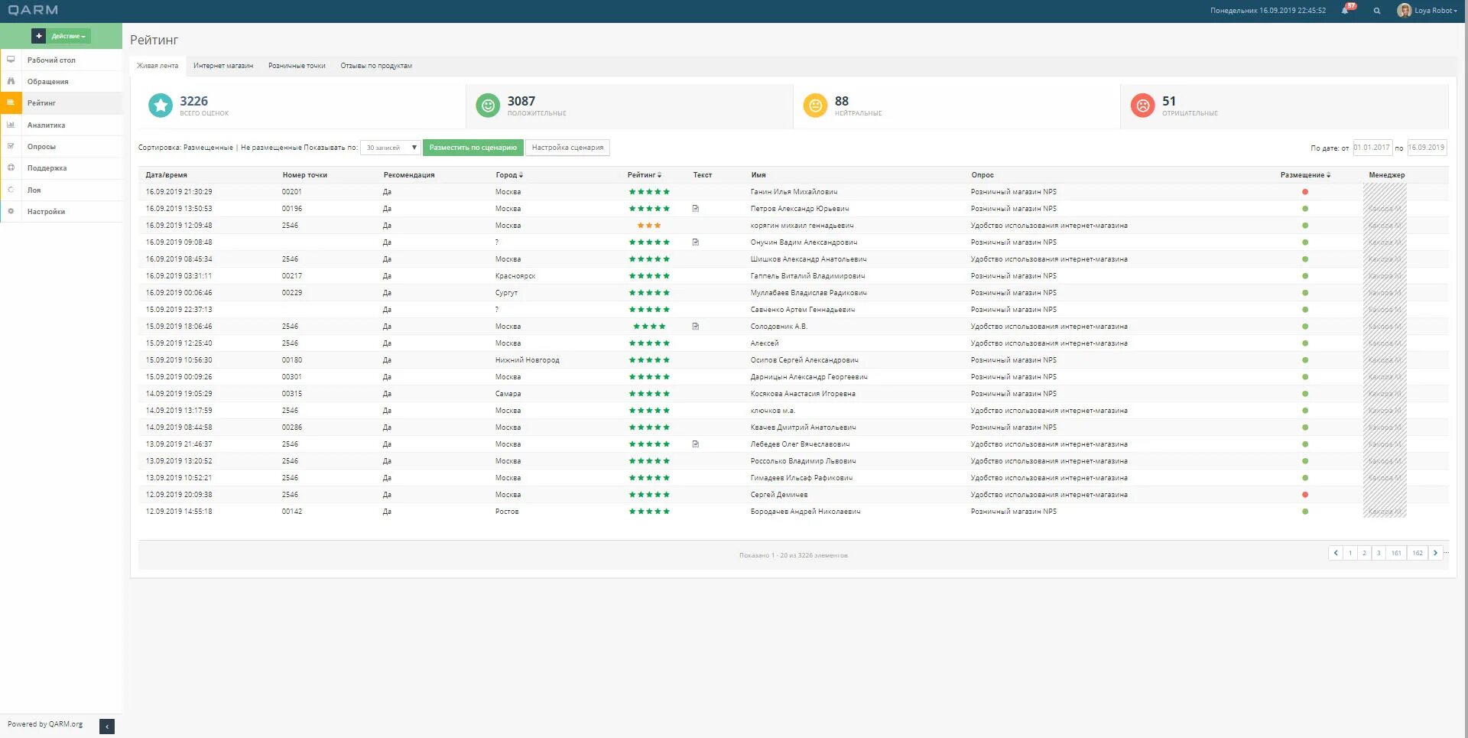The width and height of the screenshot is (1468, 738).
Task: Collapse sidebar with bottom arrow button
Action: tap(107, 726)
